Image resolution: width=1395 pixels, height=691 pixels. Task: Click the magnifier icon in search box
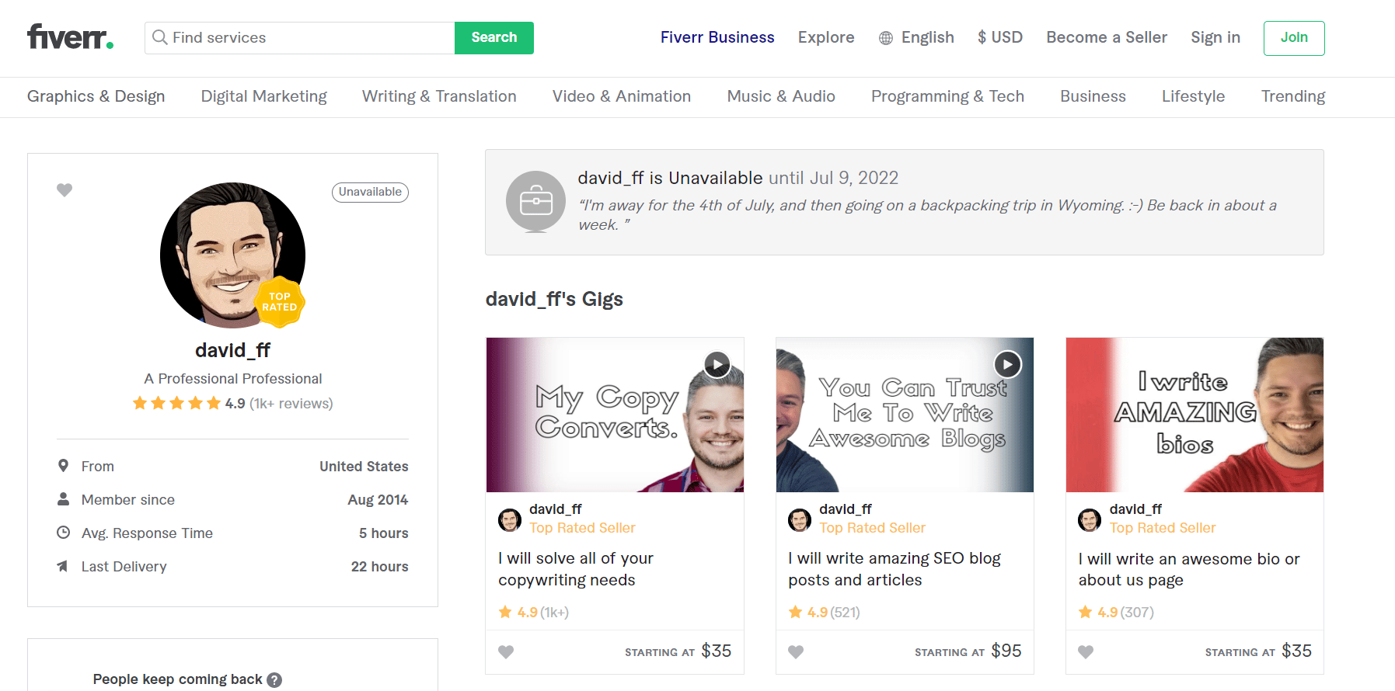[159, 37]
